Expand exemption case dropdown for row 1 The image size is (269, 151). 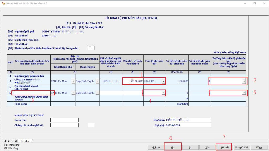244,81
